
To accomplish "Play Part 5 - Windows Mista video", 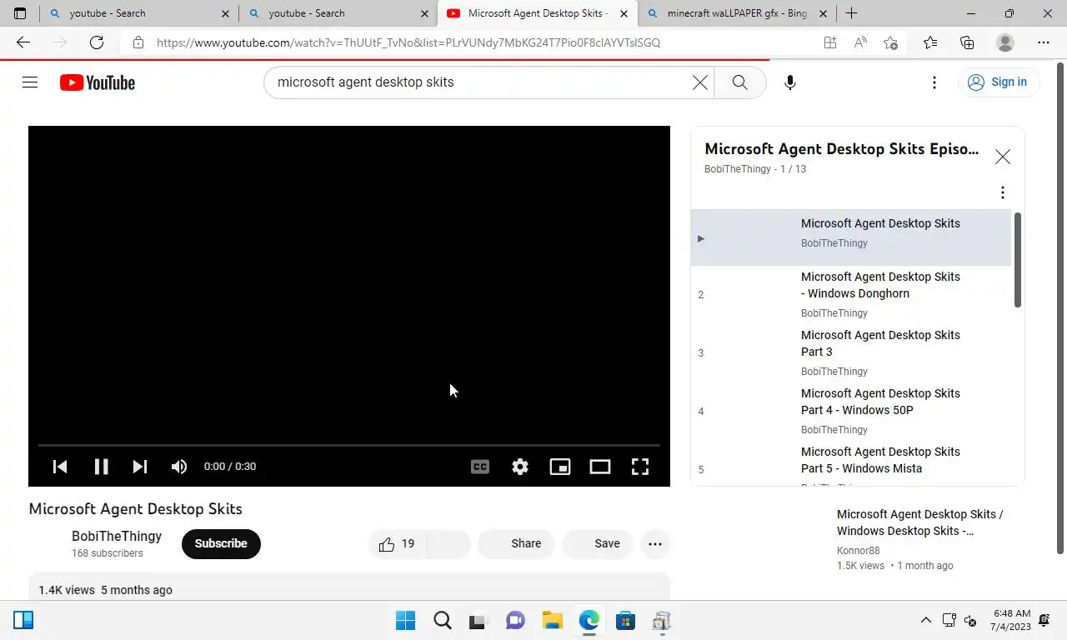I will pos(851,465).
